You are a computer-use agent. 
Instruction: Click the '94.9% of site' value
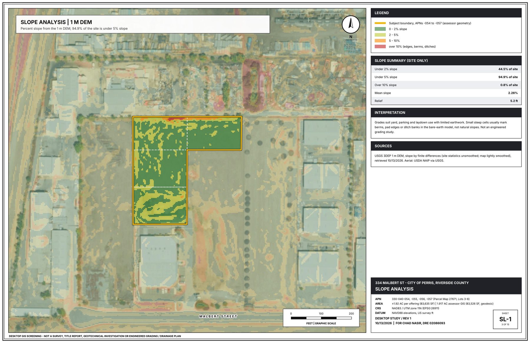[508, 77]
